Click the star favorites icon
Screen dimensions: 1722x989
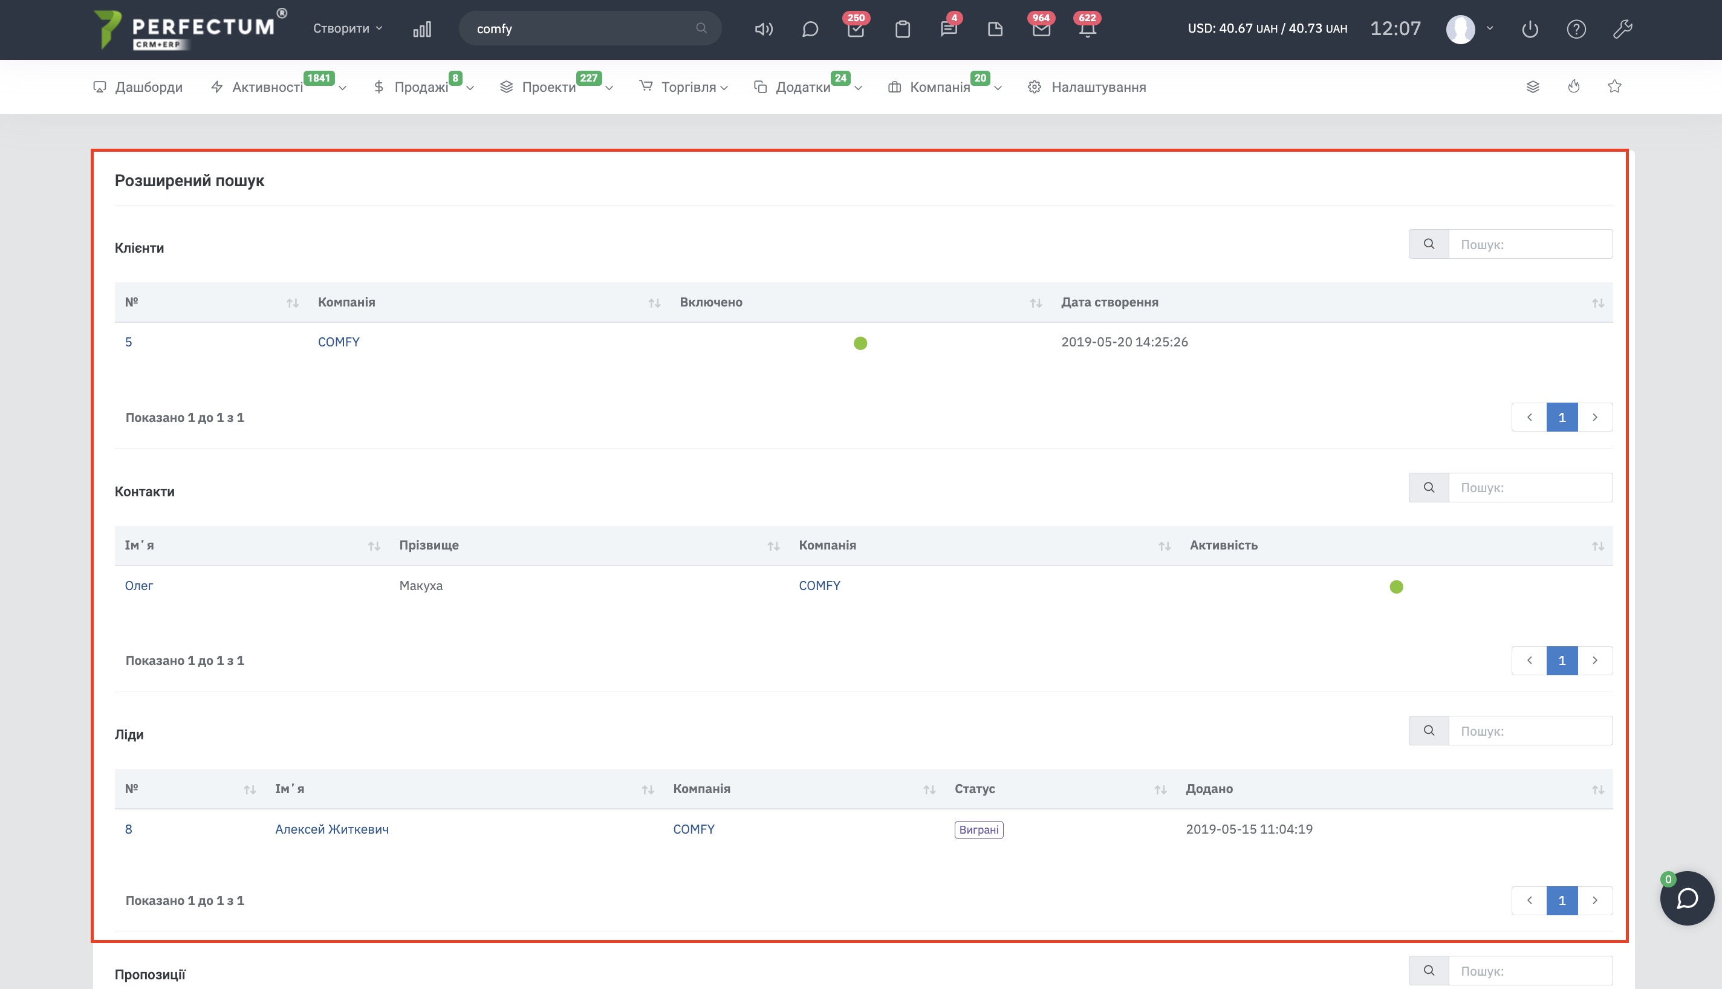1614,86
